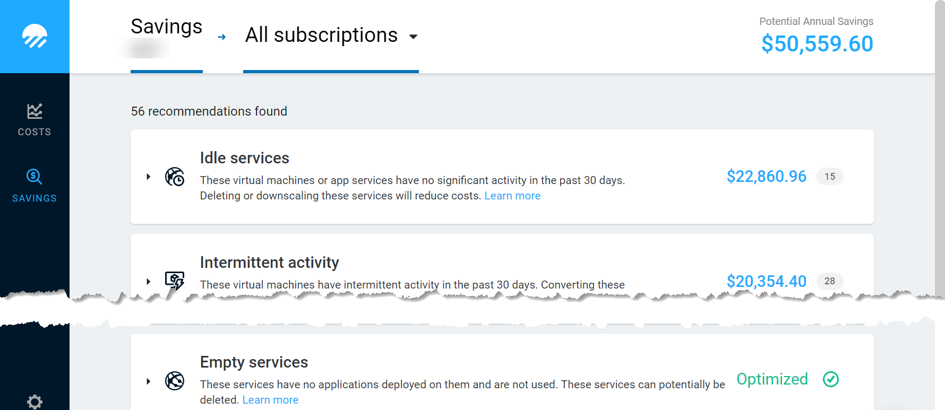The width and height of the screenshot is (945, 410).
Task: Open Learn more link for Empty services
Action: pos(270,400)
